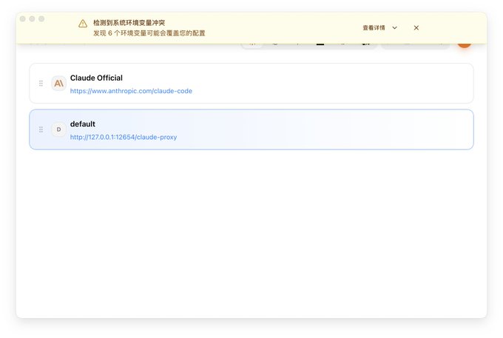Image resolution: width=503 pixels, height=338 pixels.
Task: Click the 检测到系统环境变量冲突 banner title
Action: tap(129, 23)
